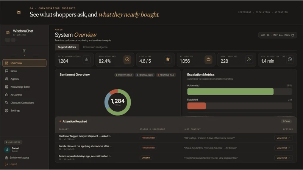Click the Resolution Rate checkmark icon
This screenshot has width=303, height=170.
coord(127,59)
